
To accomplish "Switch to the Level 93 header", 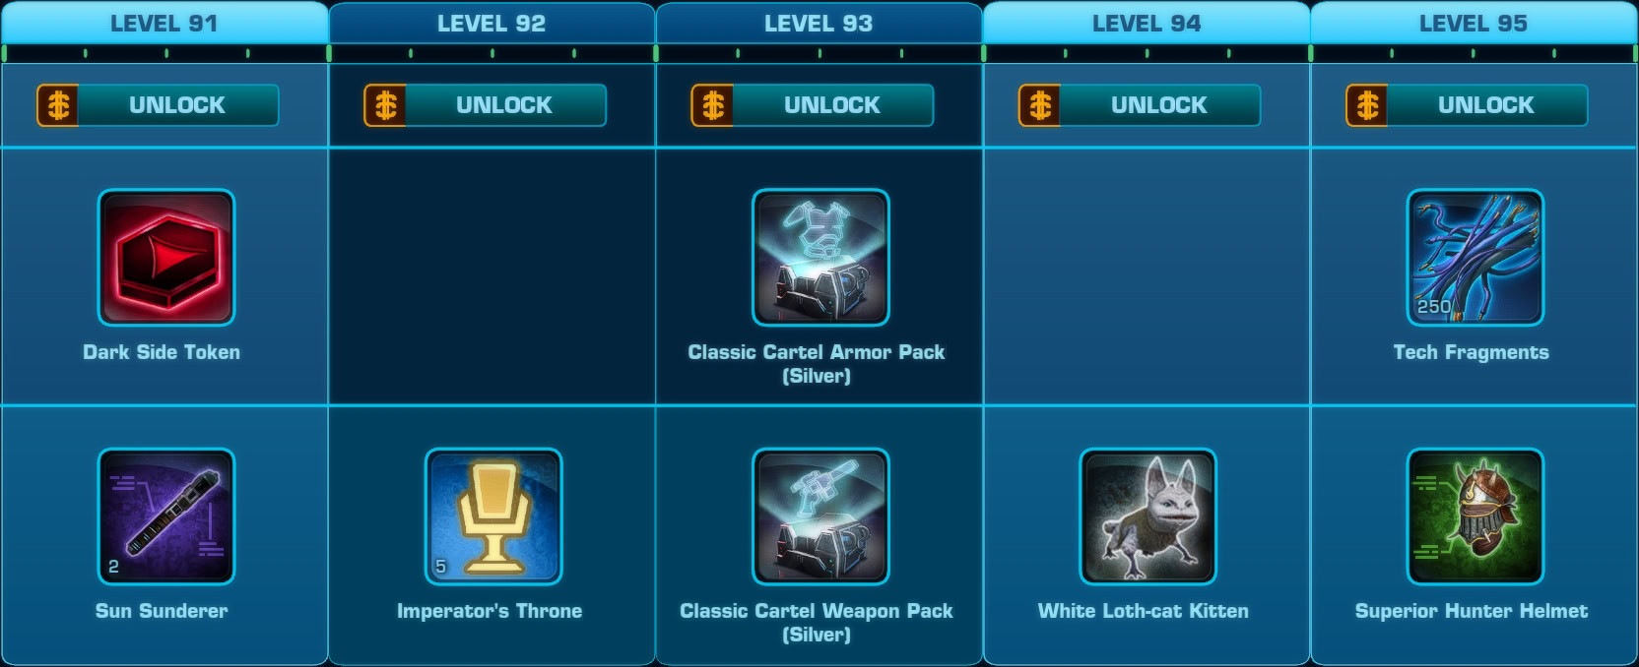I will (x=819, y=23).
